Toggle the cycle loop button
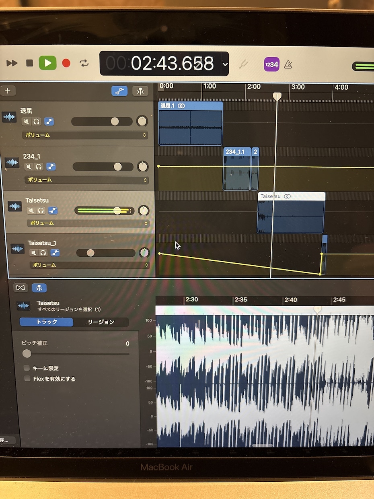Image resolution: width=374 pixels, height=499 pixels. tap(84, 63)
